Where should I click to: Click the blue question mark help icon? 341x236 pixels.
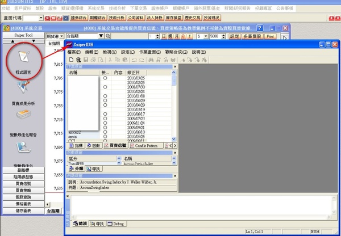tap(260, 28)
